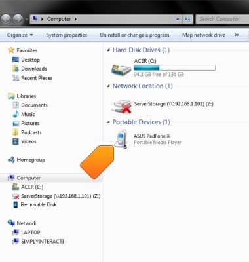
Task: Click the ACER (C:) disk usage bar
Action: point(174,67)
